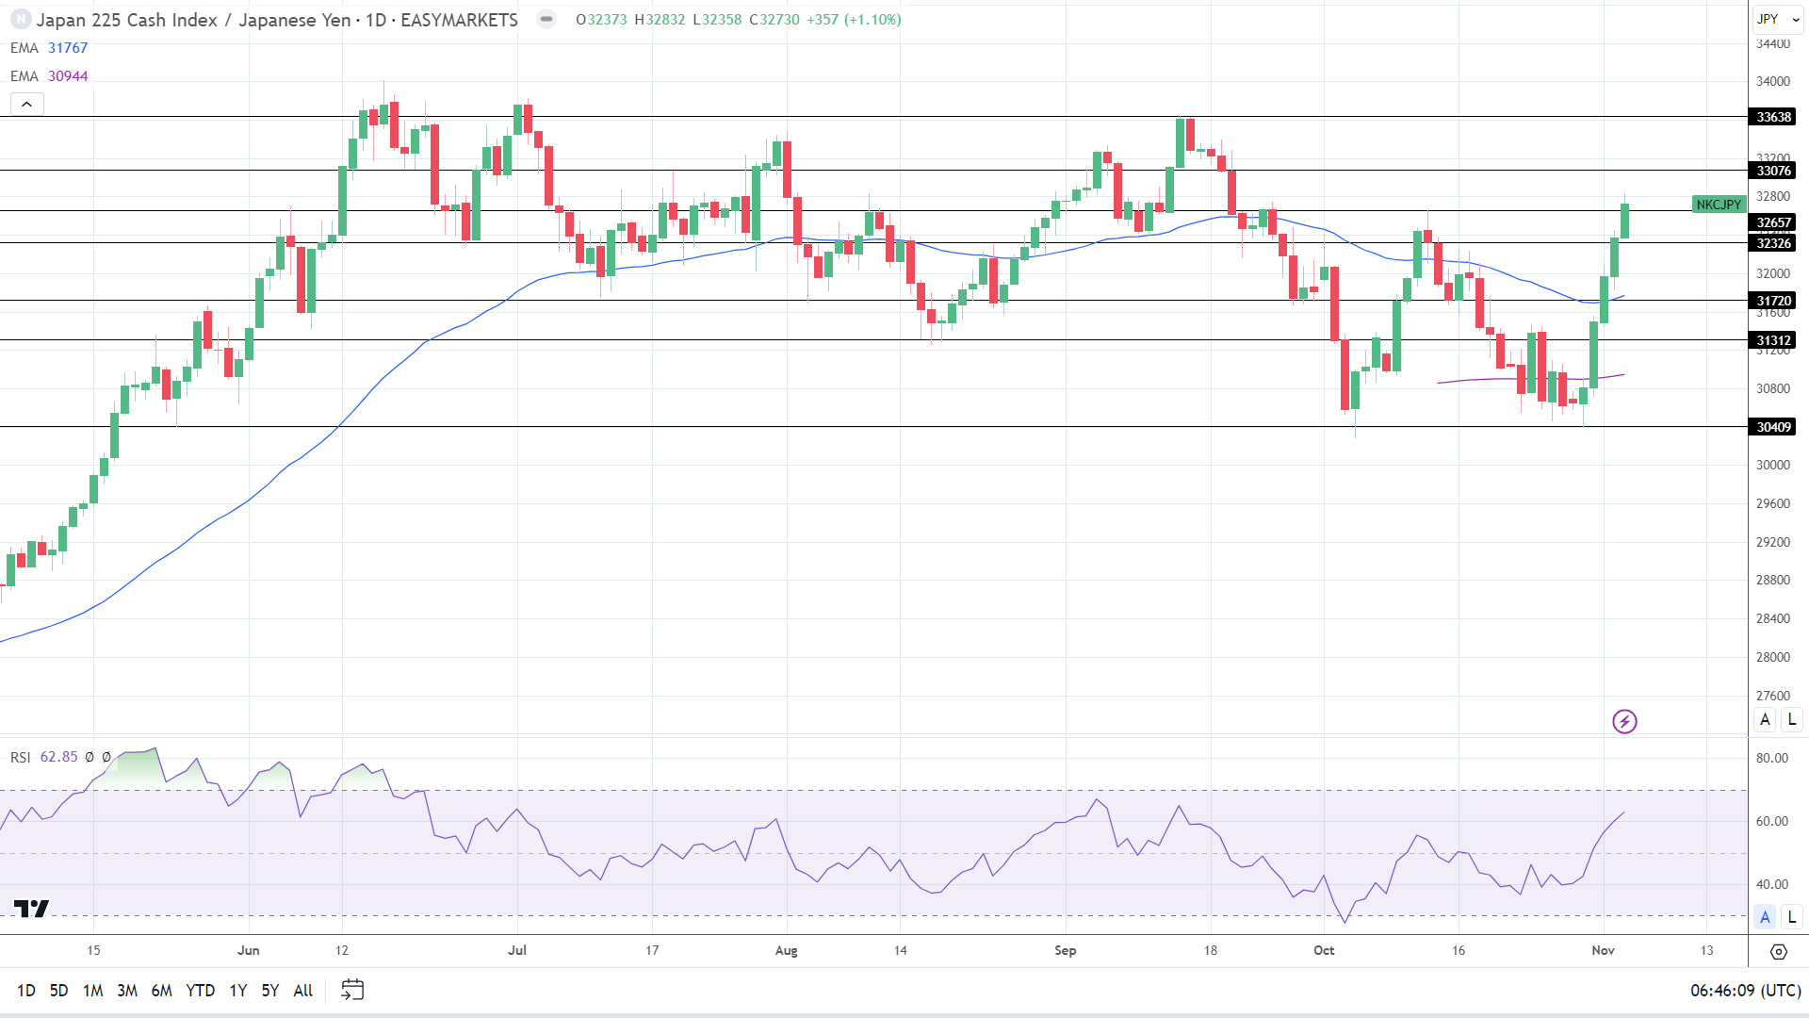The image size is (1809, 1018).
Task: Click the 32326 price label
Action: pos(1773,243)
